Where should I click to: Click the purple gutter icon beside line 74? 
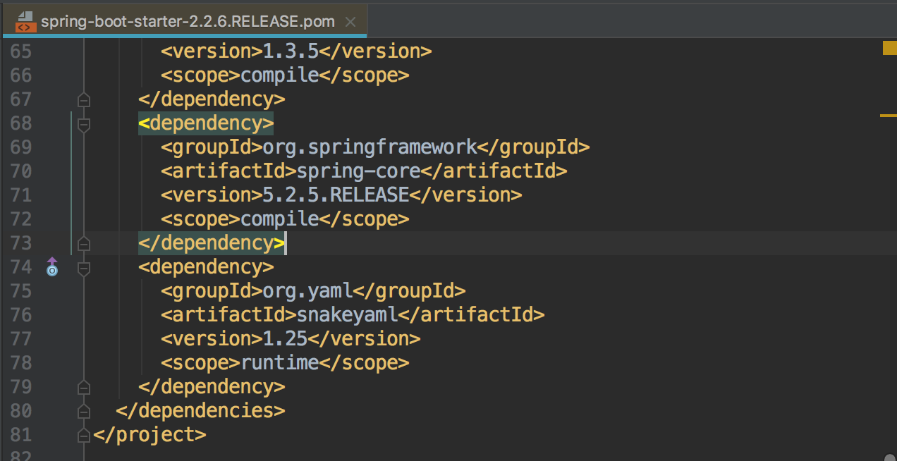coord(52,267)
